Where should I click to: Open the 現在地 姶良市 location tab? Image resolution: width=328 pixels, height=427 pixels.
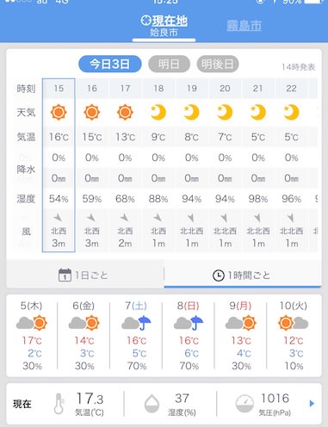point(164,26)
